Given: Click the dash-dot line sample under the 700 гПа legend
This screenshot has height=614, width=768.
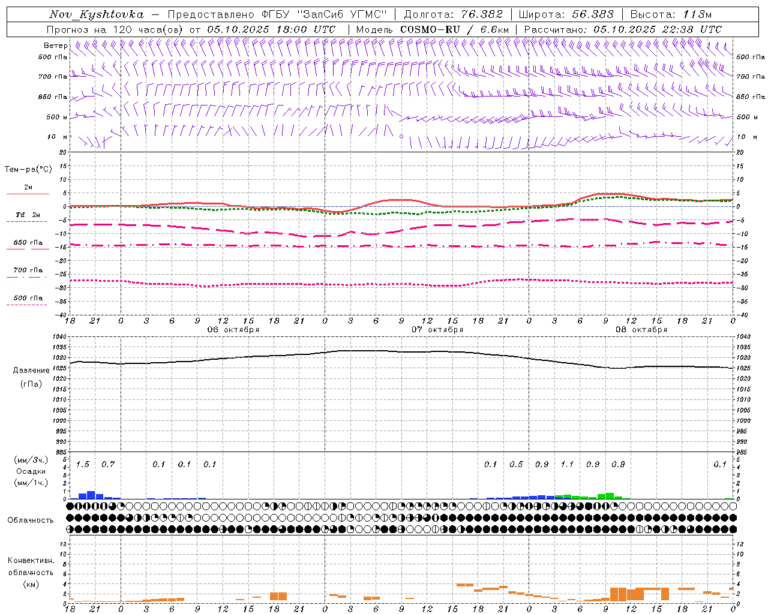Looking at the screenshot, I should coord(27,277).
